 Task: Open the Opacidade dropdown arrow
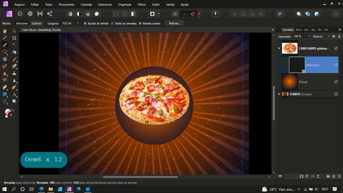coord(309,36)
